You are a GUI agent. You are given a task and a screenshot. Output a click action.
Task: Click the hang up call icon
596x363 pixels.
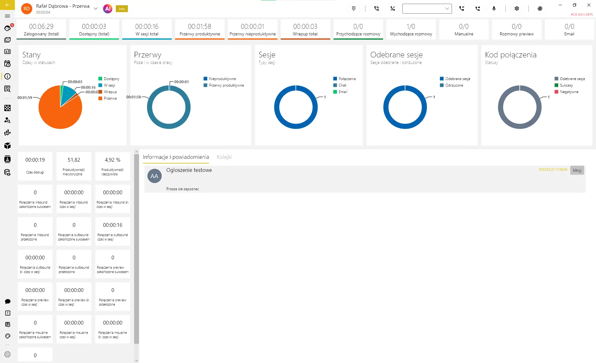(393, 9)
